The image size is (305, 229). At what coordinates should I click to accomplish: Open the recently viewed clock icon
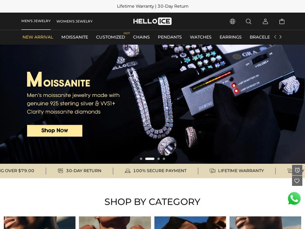coord(297,170)
